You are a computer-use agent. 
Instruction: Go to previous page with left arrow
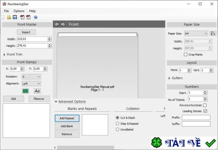(x=57, y=24)
